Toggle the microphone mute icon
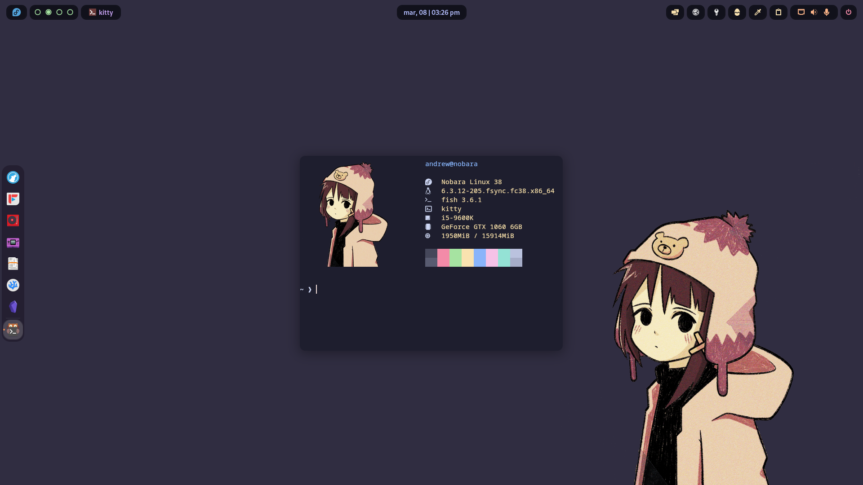The width and height of the screenshot is (863, 485). click(x=827, y=13)
